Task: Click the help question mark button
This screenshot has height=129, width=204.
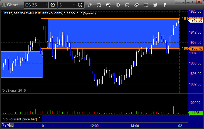Action: [177, 2]
